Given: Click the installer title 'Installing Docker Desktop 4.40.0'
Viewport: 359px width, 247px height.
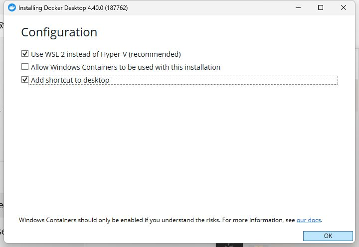Looking at the screenshot, I should (73, 8).
